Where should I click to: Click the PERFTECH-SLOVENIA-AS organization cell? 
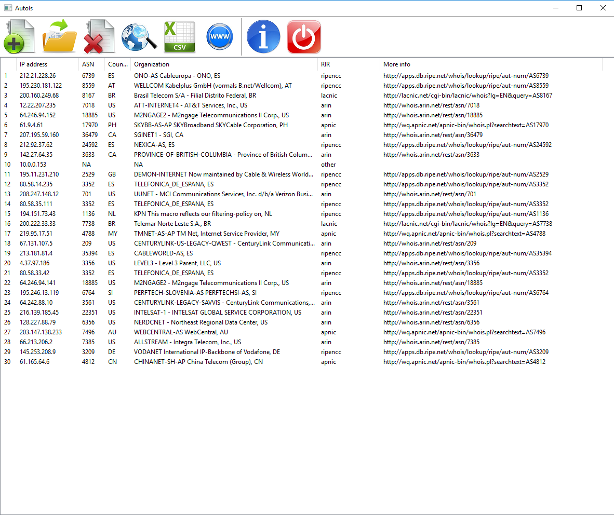[x=195, y=293]
